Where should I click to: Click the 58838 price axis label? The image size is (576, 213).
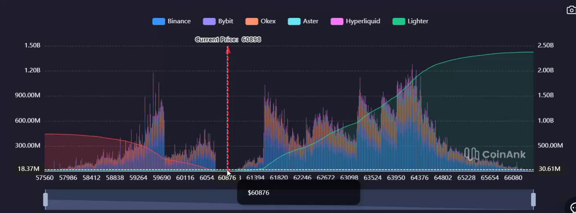coord(115,178)
